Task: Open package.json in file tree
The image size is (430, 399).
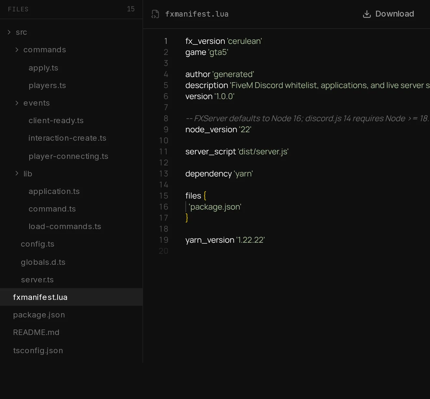Action: click(39, 315)
